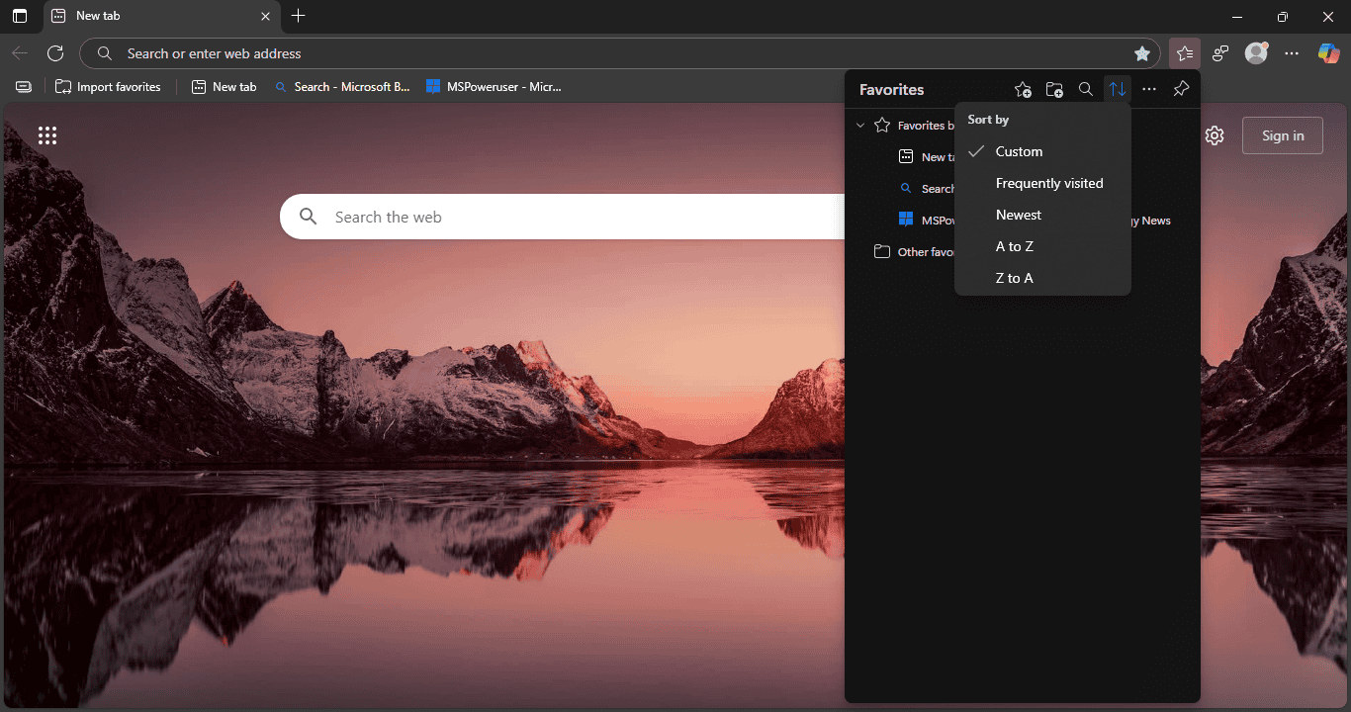Open the search favorites icon
The height and width of the screenshot is (712, 1351).
[1086, 89]
